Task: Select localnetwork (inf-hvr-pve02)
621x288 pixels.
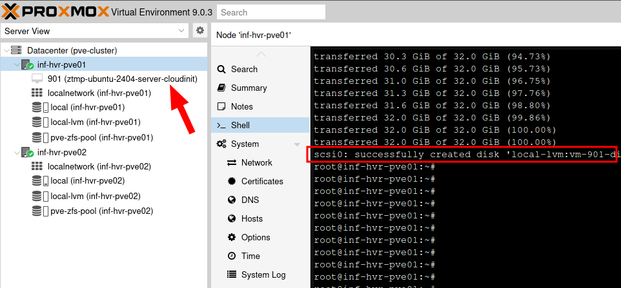Action: point(99,167)
